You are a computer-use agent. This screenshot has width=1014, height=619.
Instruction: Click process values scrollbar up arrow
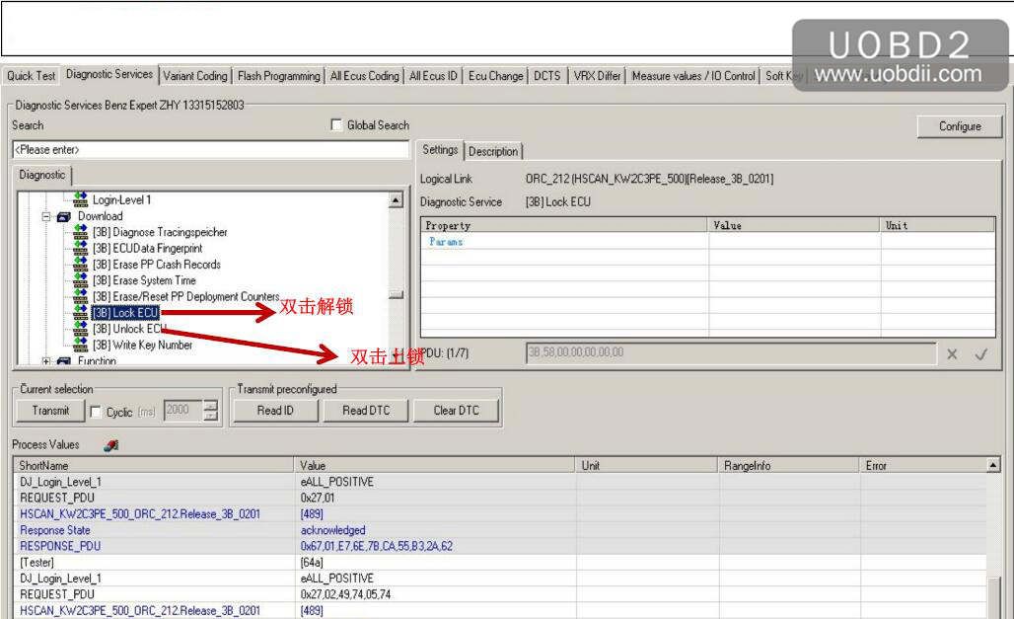993,465
